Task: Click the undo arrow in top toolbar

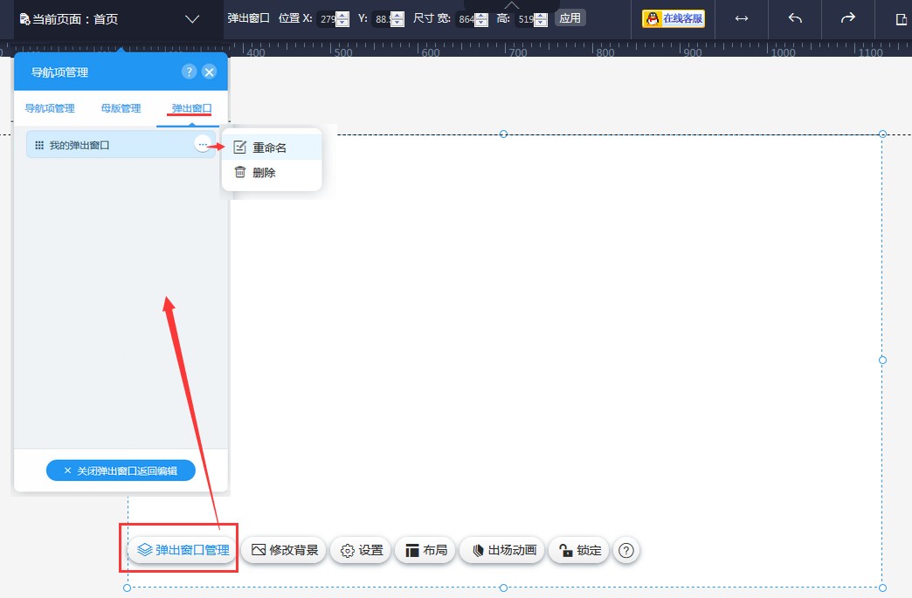Action: 795,18
